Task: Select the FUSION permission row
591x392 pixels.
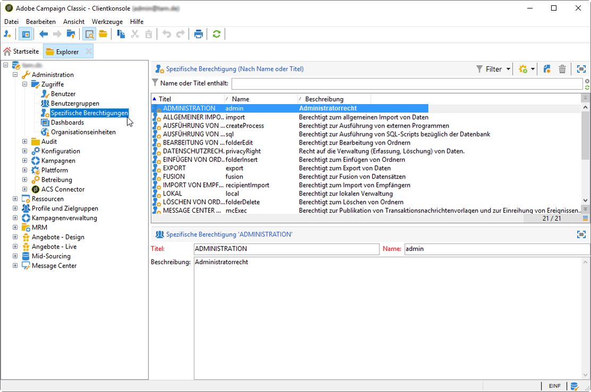Action: 366,176
